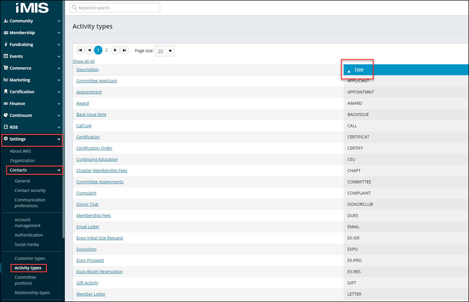
Task: Sort by the Description column header
Action: 87,70
